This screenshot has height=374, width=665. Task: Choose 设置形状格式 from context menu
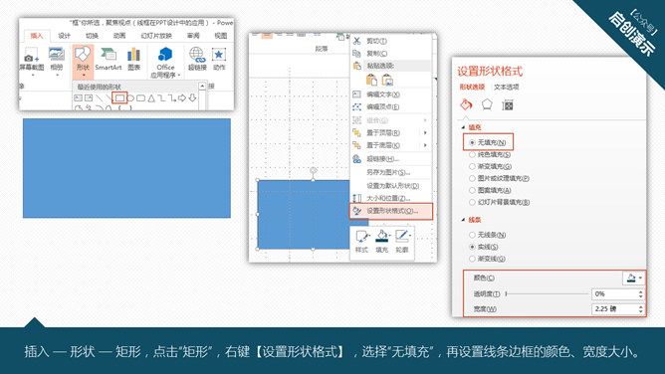pyautogui.click(x=391, y=211)
